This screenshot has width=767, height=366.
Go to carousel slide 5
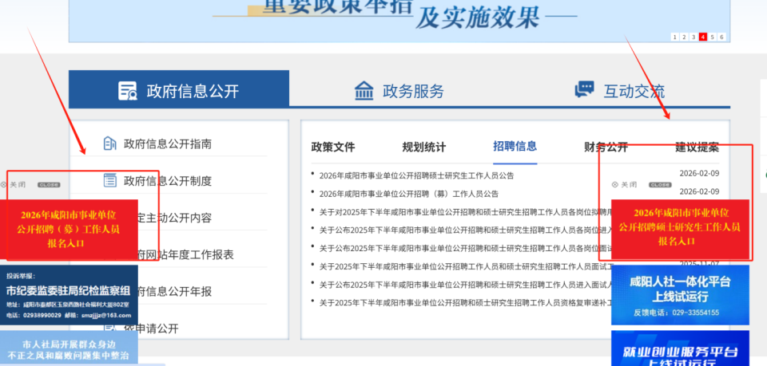(712, 37)
